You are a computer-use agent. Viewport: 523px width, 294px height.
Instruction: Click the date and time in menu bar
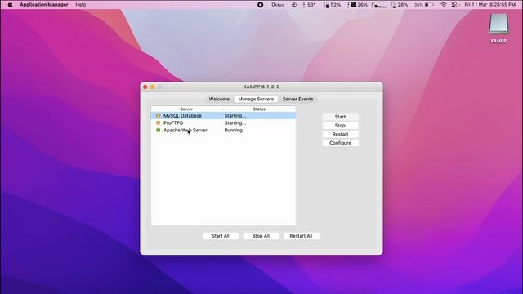tap(490, 5)
